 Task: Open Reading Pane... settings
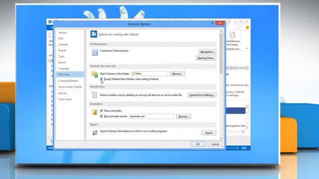206,58
